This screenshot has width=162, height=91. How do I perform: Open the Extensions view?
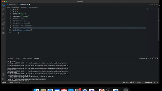point(3,24)
